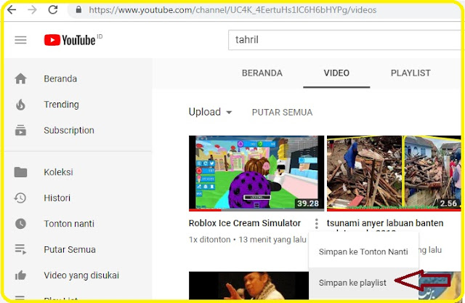Click the Subscription icon in the sidebar

tap(20, 130)
